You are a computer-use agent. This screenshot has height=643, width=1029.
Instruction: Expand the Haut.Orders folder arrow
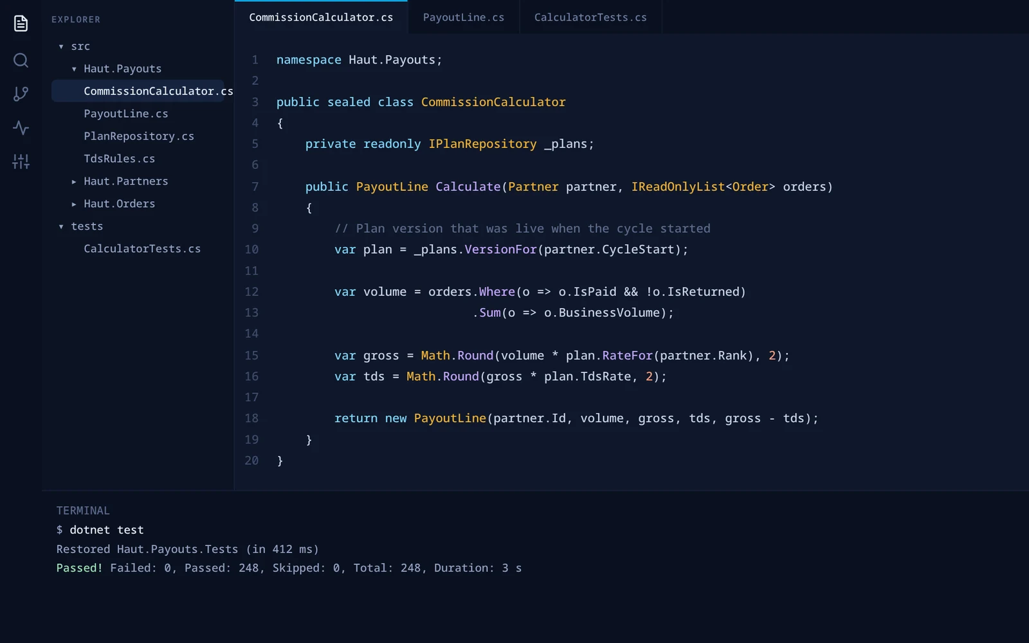click(74, 204)
